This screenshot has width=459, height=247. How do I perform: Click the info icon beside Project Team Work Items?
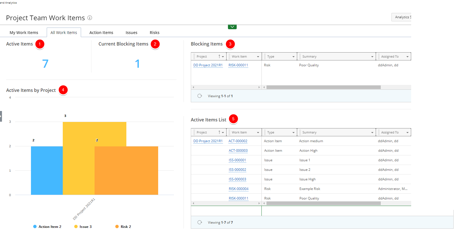click(90, 18)
